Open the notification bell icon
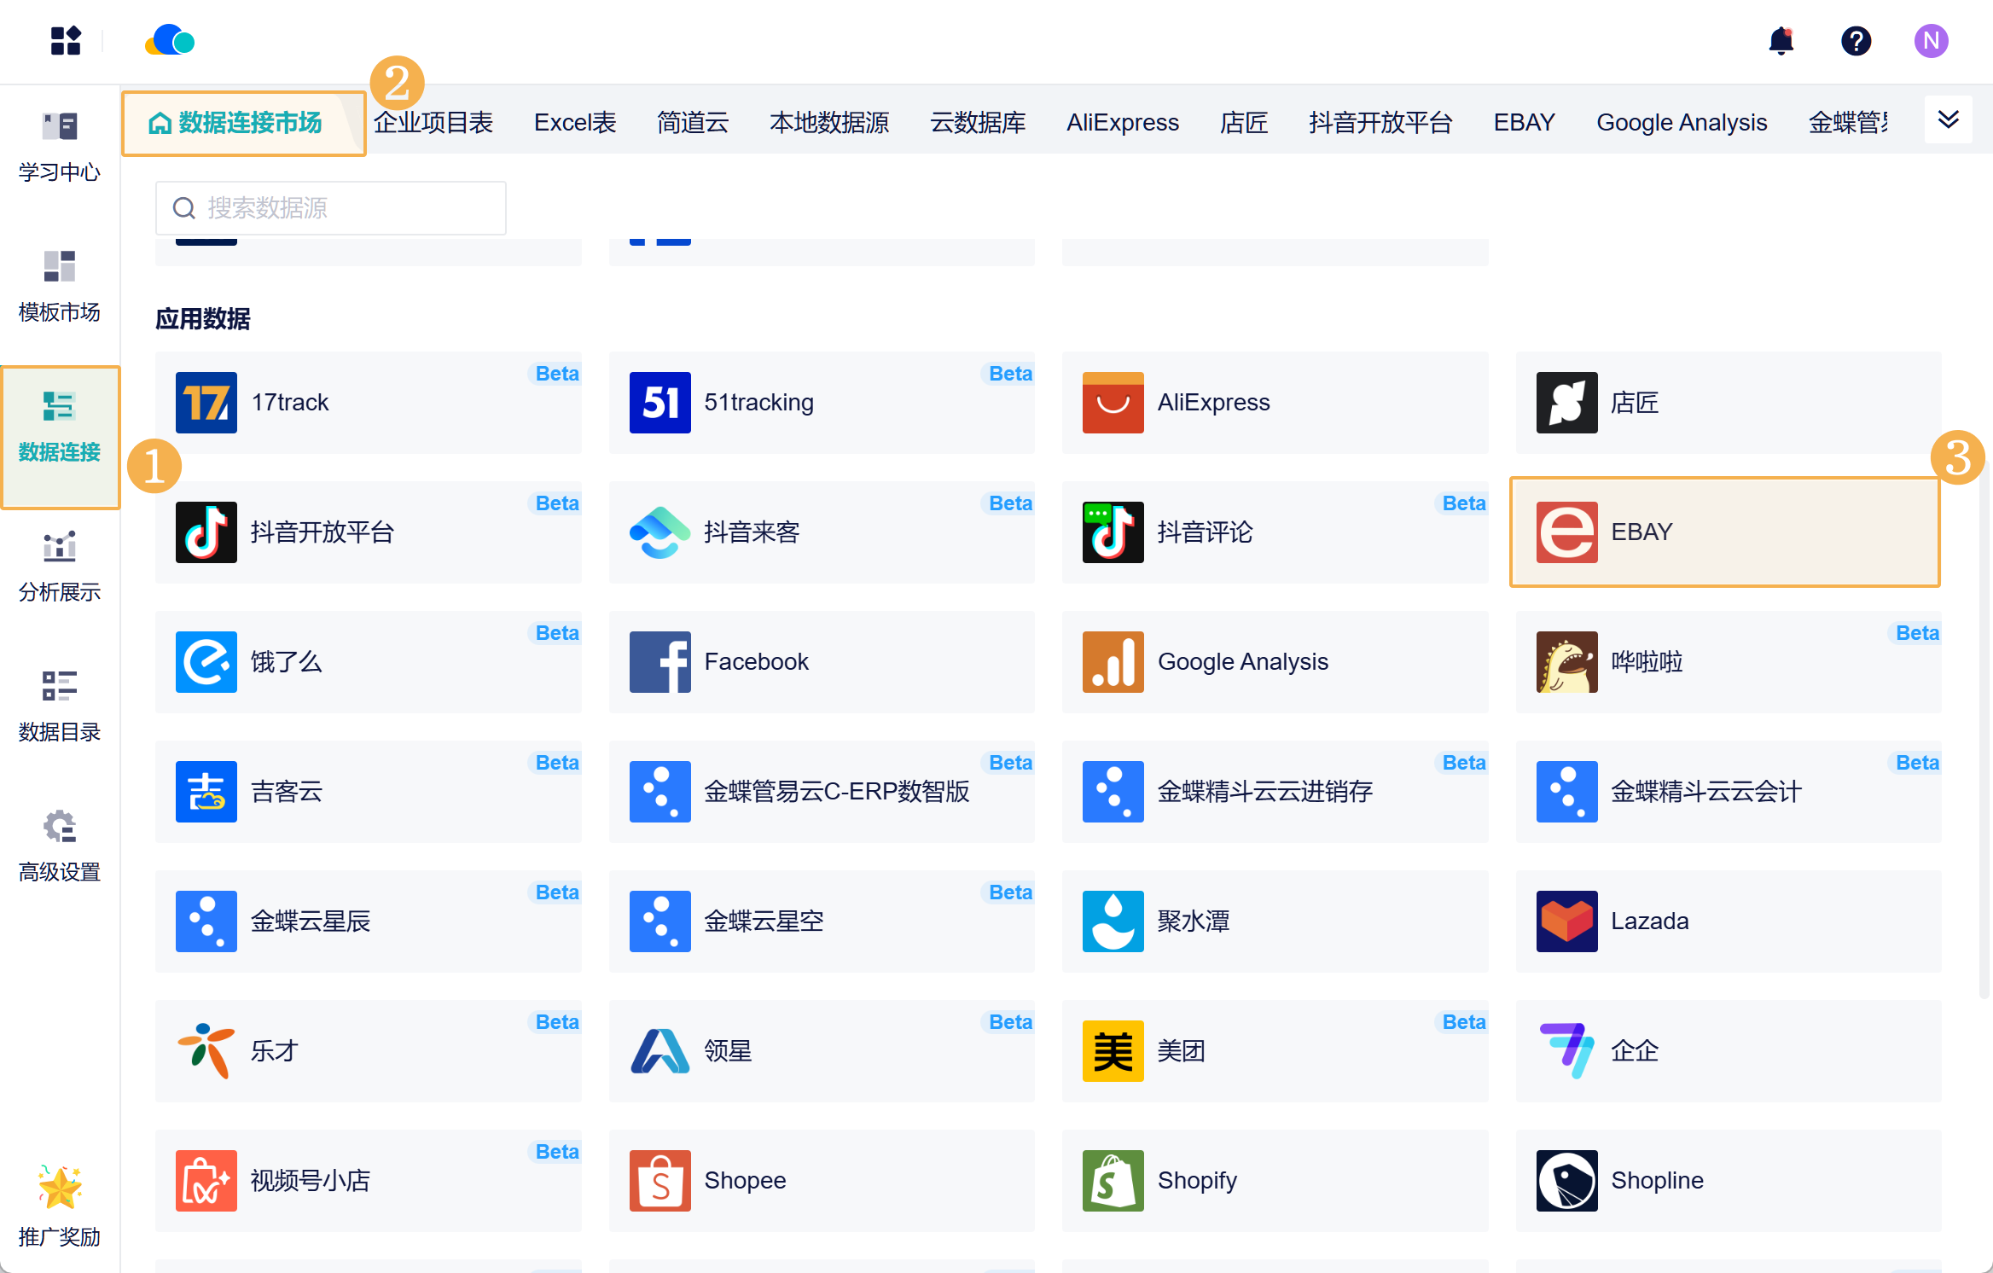Image resolution: width=1993 pixels, height=1273 pixels. click(1781, 41)
